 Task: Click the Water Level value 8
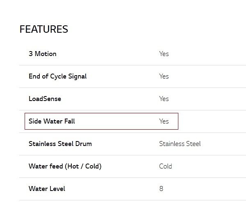[161, 189]
